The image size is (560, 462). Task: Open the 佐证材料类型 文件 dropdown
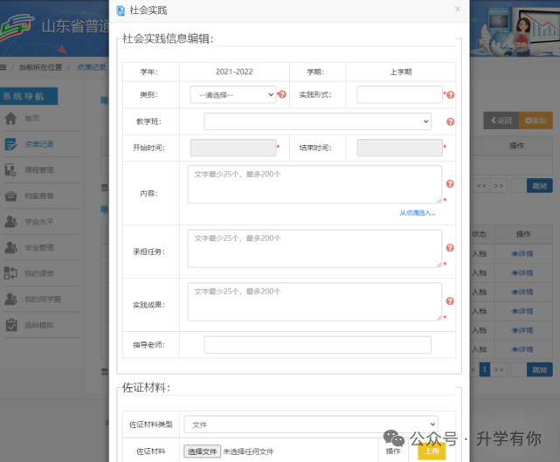311,424
